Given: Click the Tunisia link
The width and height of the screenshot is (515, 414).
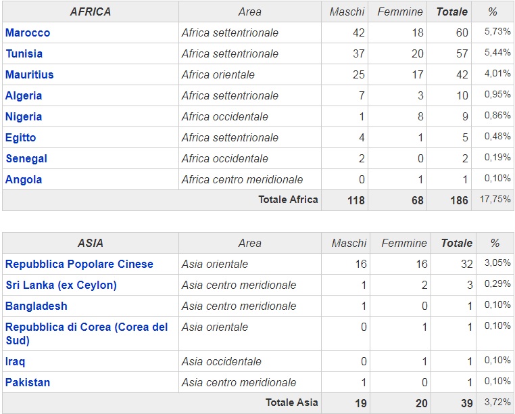Looking at the screenshot, I should point(24,53).
